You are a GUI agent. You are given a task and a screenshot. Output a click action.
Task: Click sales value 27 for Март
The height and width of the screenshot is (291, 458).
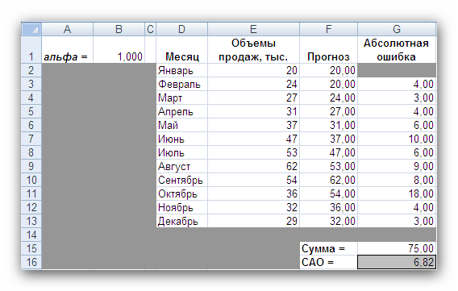(253, 98)
